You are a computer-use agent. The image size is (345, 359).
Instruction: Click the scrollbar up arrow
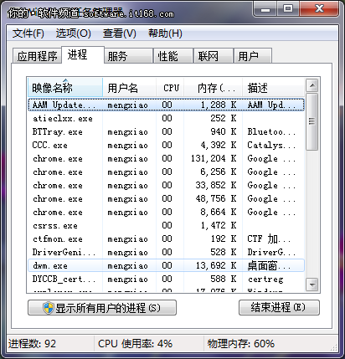pyautogui.click(x=312, y=85)
